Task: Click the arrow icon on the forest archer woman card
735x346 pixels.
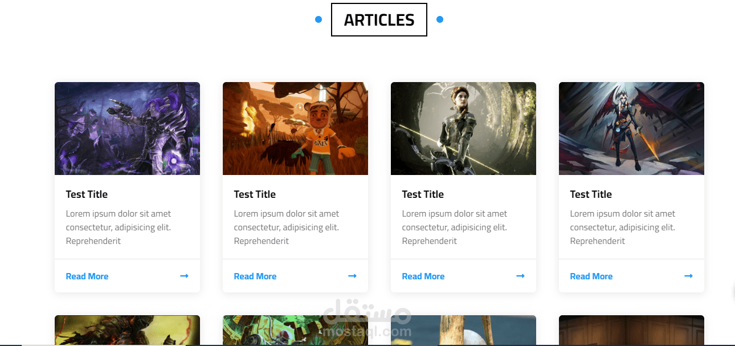Action: [x=520, y=276]
